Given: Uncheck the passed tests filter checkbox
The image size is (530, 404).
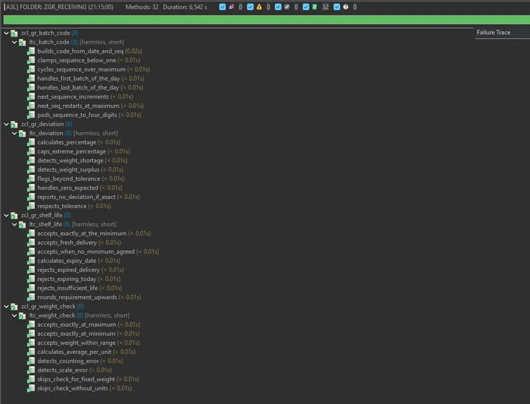Looking at the screenshot, I should pos(306,7).
